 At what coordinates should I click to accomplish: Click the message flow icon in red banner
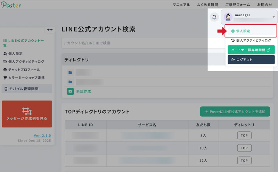(x=27, y=110)
